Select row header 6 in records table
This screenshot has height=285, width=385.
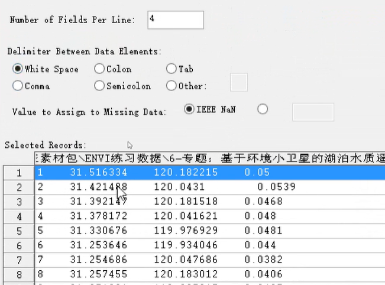pyautogui.click(x=19, y=245)
